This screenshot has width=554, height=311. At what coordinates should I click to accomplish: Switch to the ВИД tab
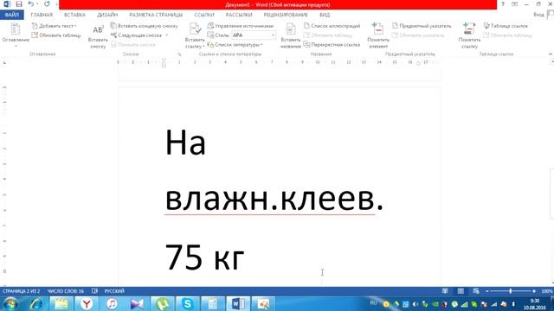click(325, 15)
